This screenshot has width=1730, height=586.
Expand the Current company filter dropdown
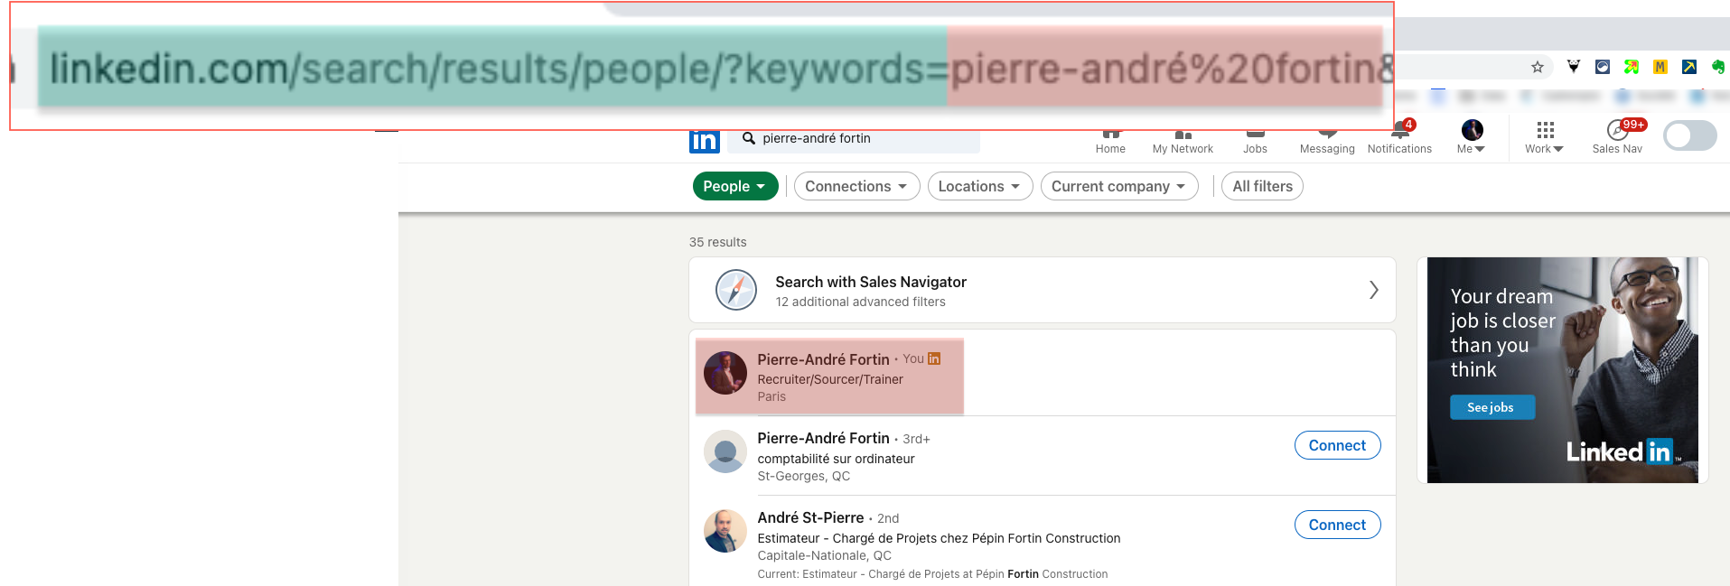coord(1118,186)
